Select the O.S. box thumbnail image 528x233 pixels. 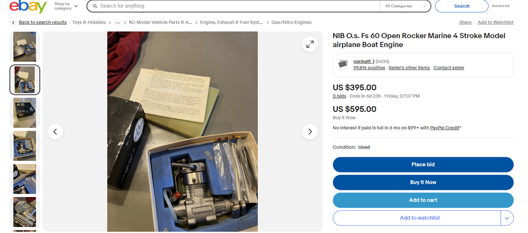(x=25, y=113)
